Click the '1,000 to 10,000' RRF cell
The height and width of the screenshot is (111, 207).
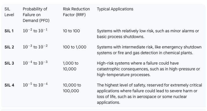pos(71,66)
